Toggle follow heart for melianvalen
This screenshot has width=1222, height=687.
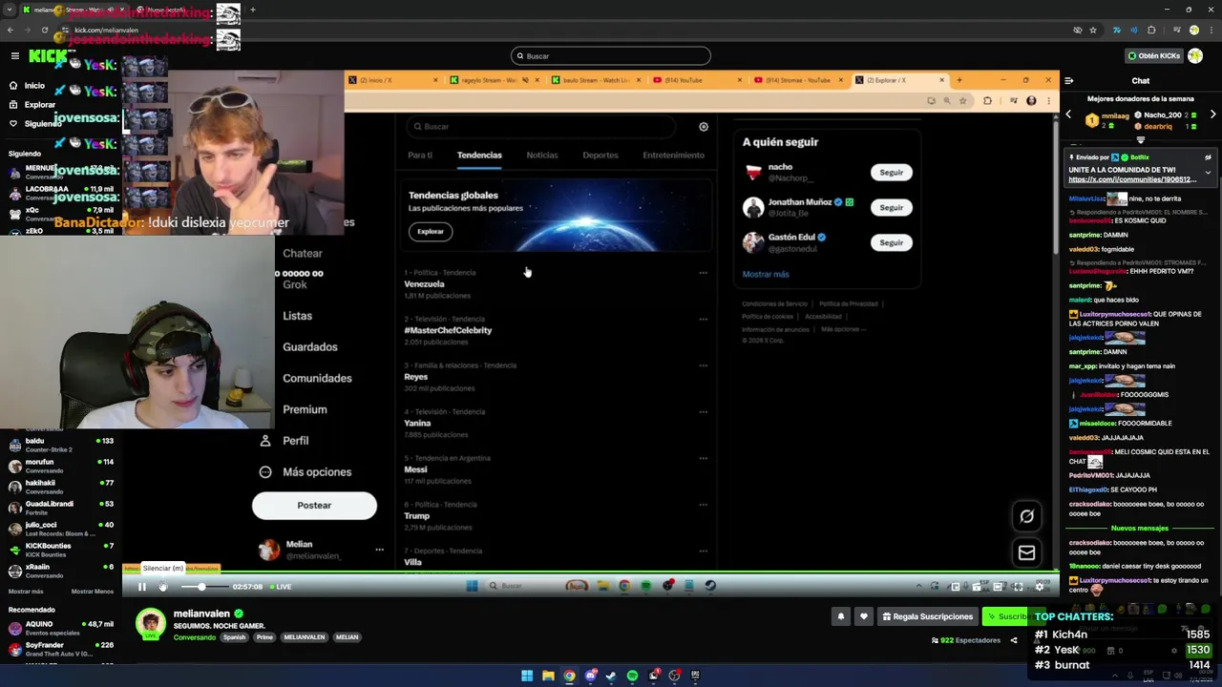(864, 616)
